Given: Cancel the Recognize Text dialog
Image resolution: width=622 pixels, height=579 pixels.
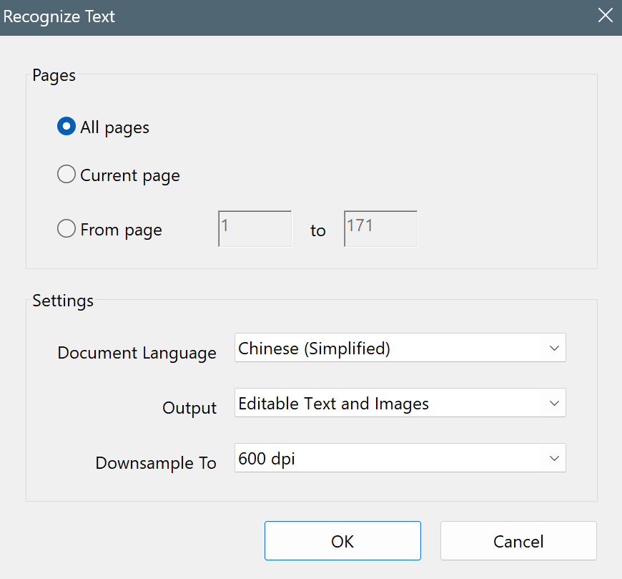Looking at the screenshot, I should [518, 540].
